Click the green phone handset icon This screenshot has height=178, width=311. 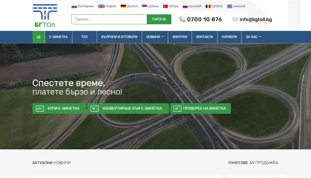(x=182, y=19)
